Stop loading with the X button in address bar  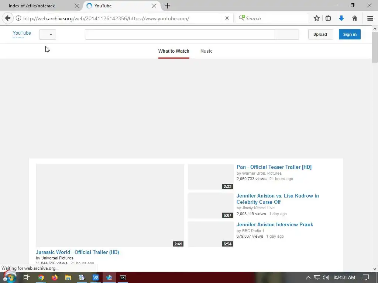point(227,18)
